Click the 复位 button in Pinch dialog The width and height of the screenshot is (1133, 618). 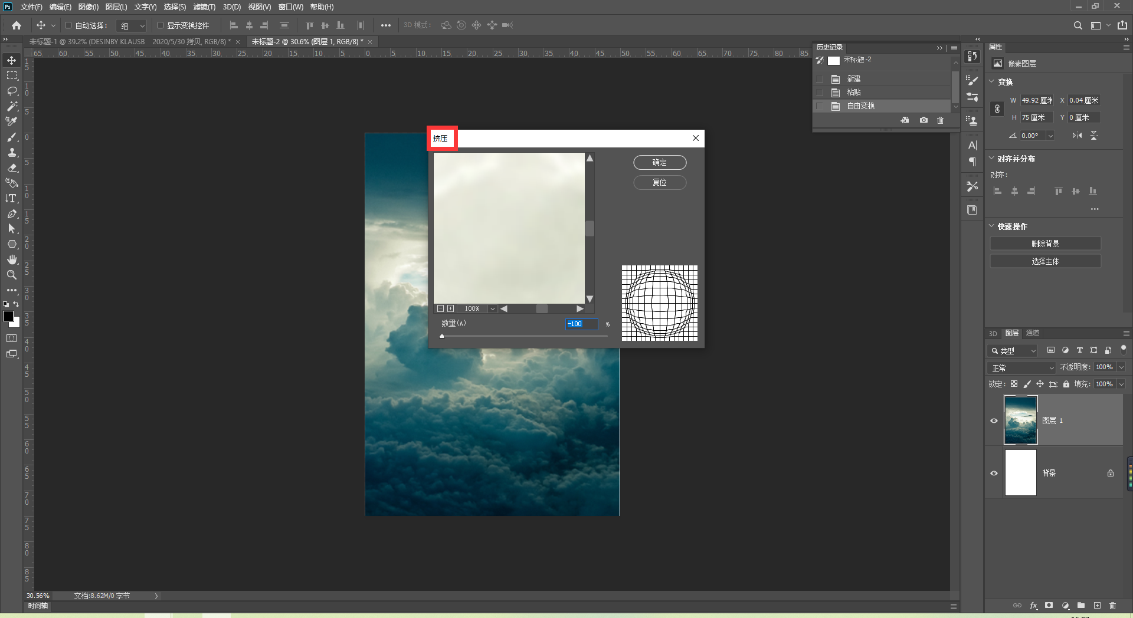coord(660,183)
